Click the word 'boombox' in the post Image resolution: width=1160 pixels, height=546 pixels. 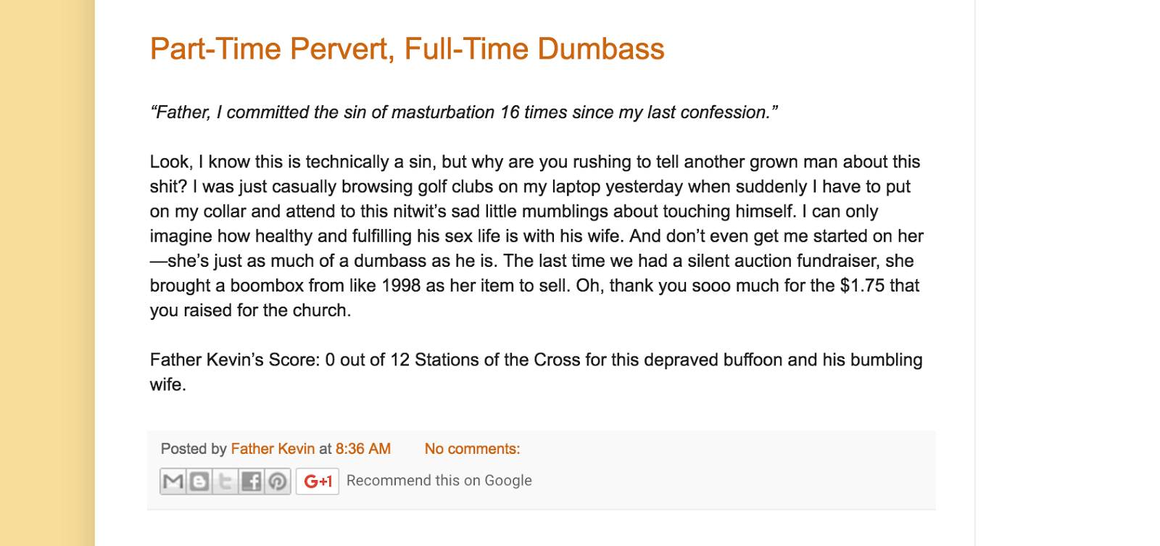(x=267, y=286)
